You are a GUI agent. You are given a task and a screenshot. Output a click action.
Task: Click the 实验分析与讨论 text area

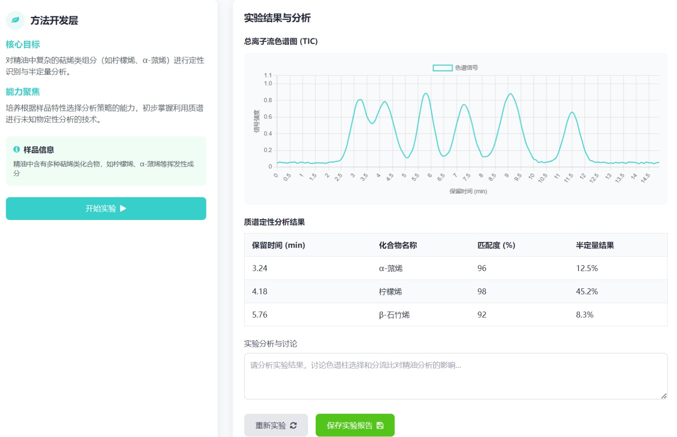point(455,376)
